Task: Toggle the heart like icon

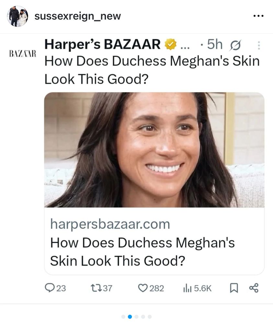Action: (x=142, y=288)
